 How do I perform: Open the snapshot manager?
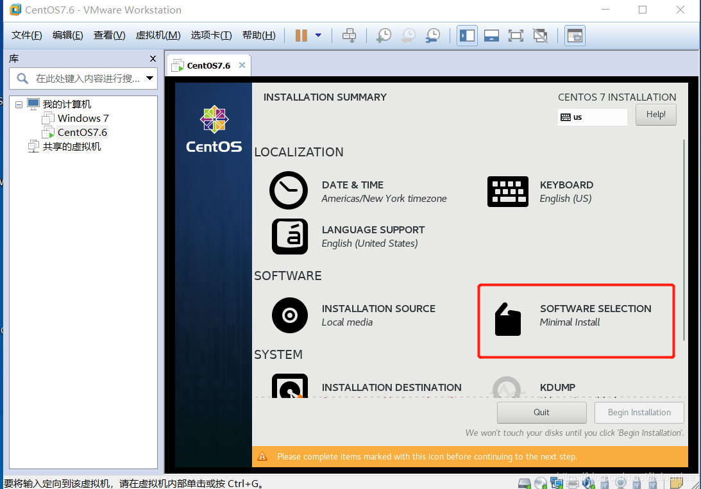433,35
